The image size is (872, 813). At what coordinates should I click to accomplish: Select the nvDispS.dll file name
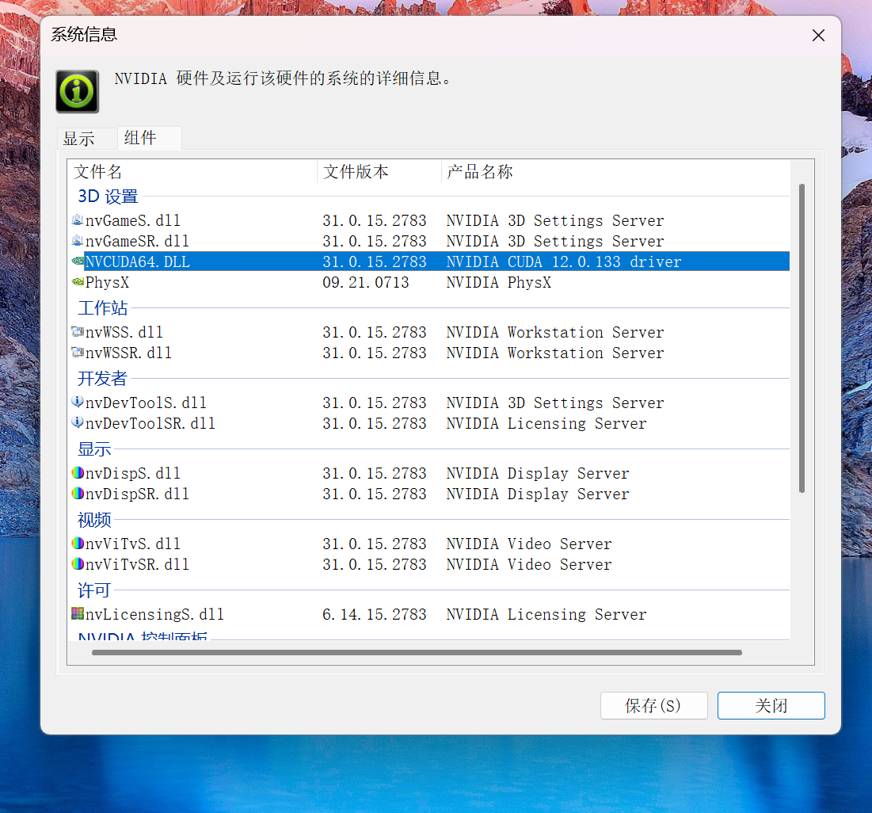(133, 473)
